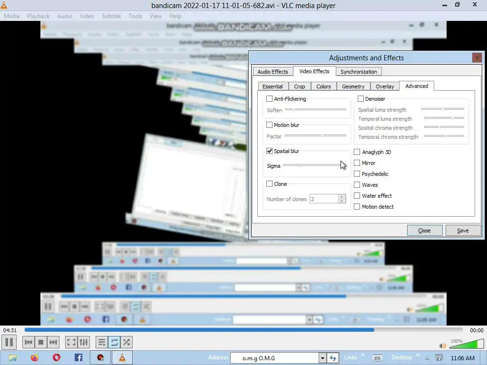Stop playback with the stop button
Screen dimensions: 487x365
pos(41,342)
